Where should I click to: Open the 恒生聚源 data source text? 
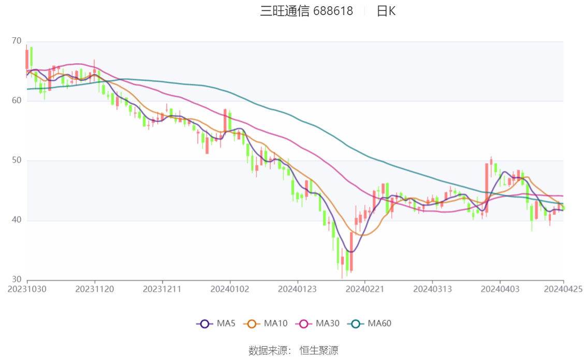click(x=319, y=351)
